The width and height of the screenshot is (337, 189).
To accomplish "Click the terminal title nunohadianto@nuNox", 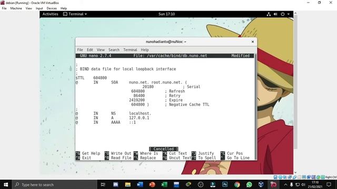I will [x=166, y=41].
